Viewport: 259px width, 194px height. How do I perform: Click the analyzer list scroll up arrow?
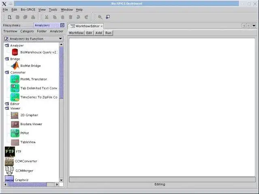point(61,45)
